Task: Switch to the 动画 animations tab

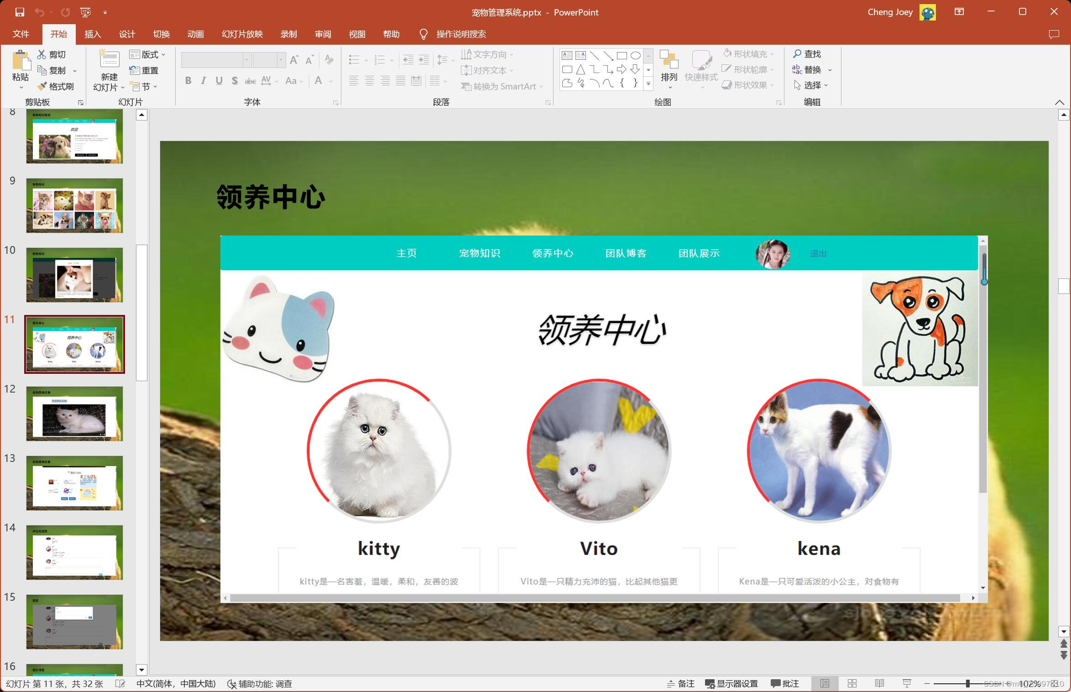Action: coord(195,34)
